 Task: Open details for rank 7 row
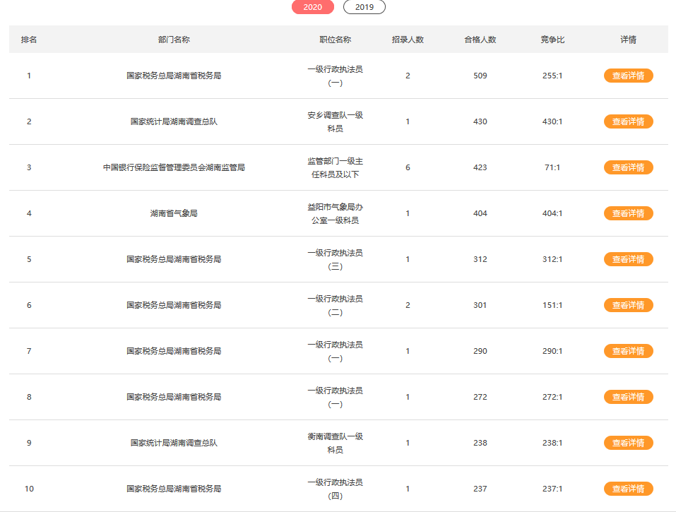628,351
